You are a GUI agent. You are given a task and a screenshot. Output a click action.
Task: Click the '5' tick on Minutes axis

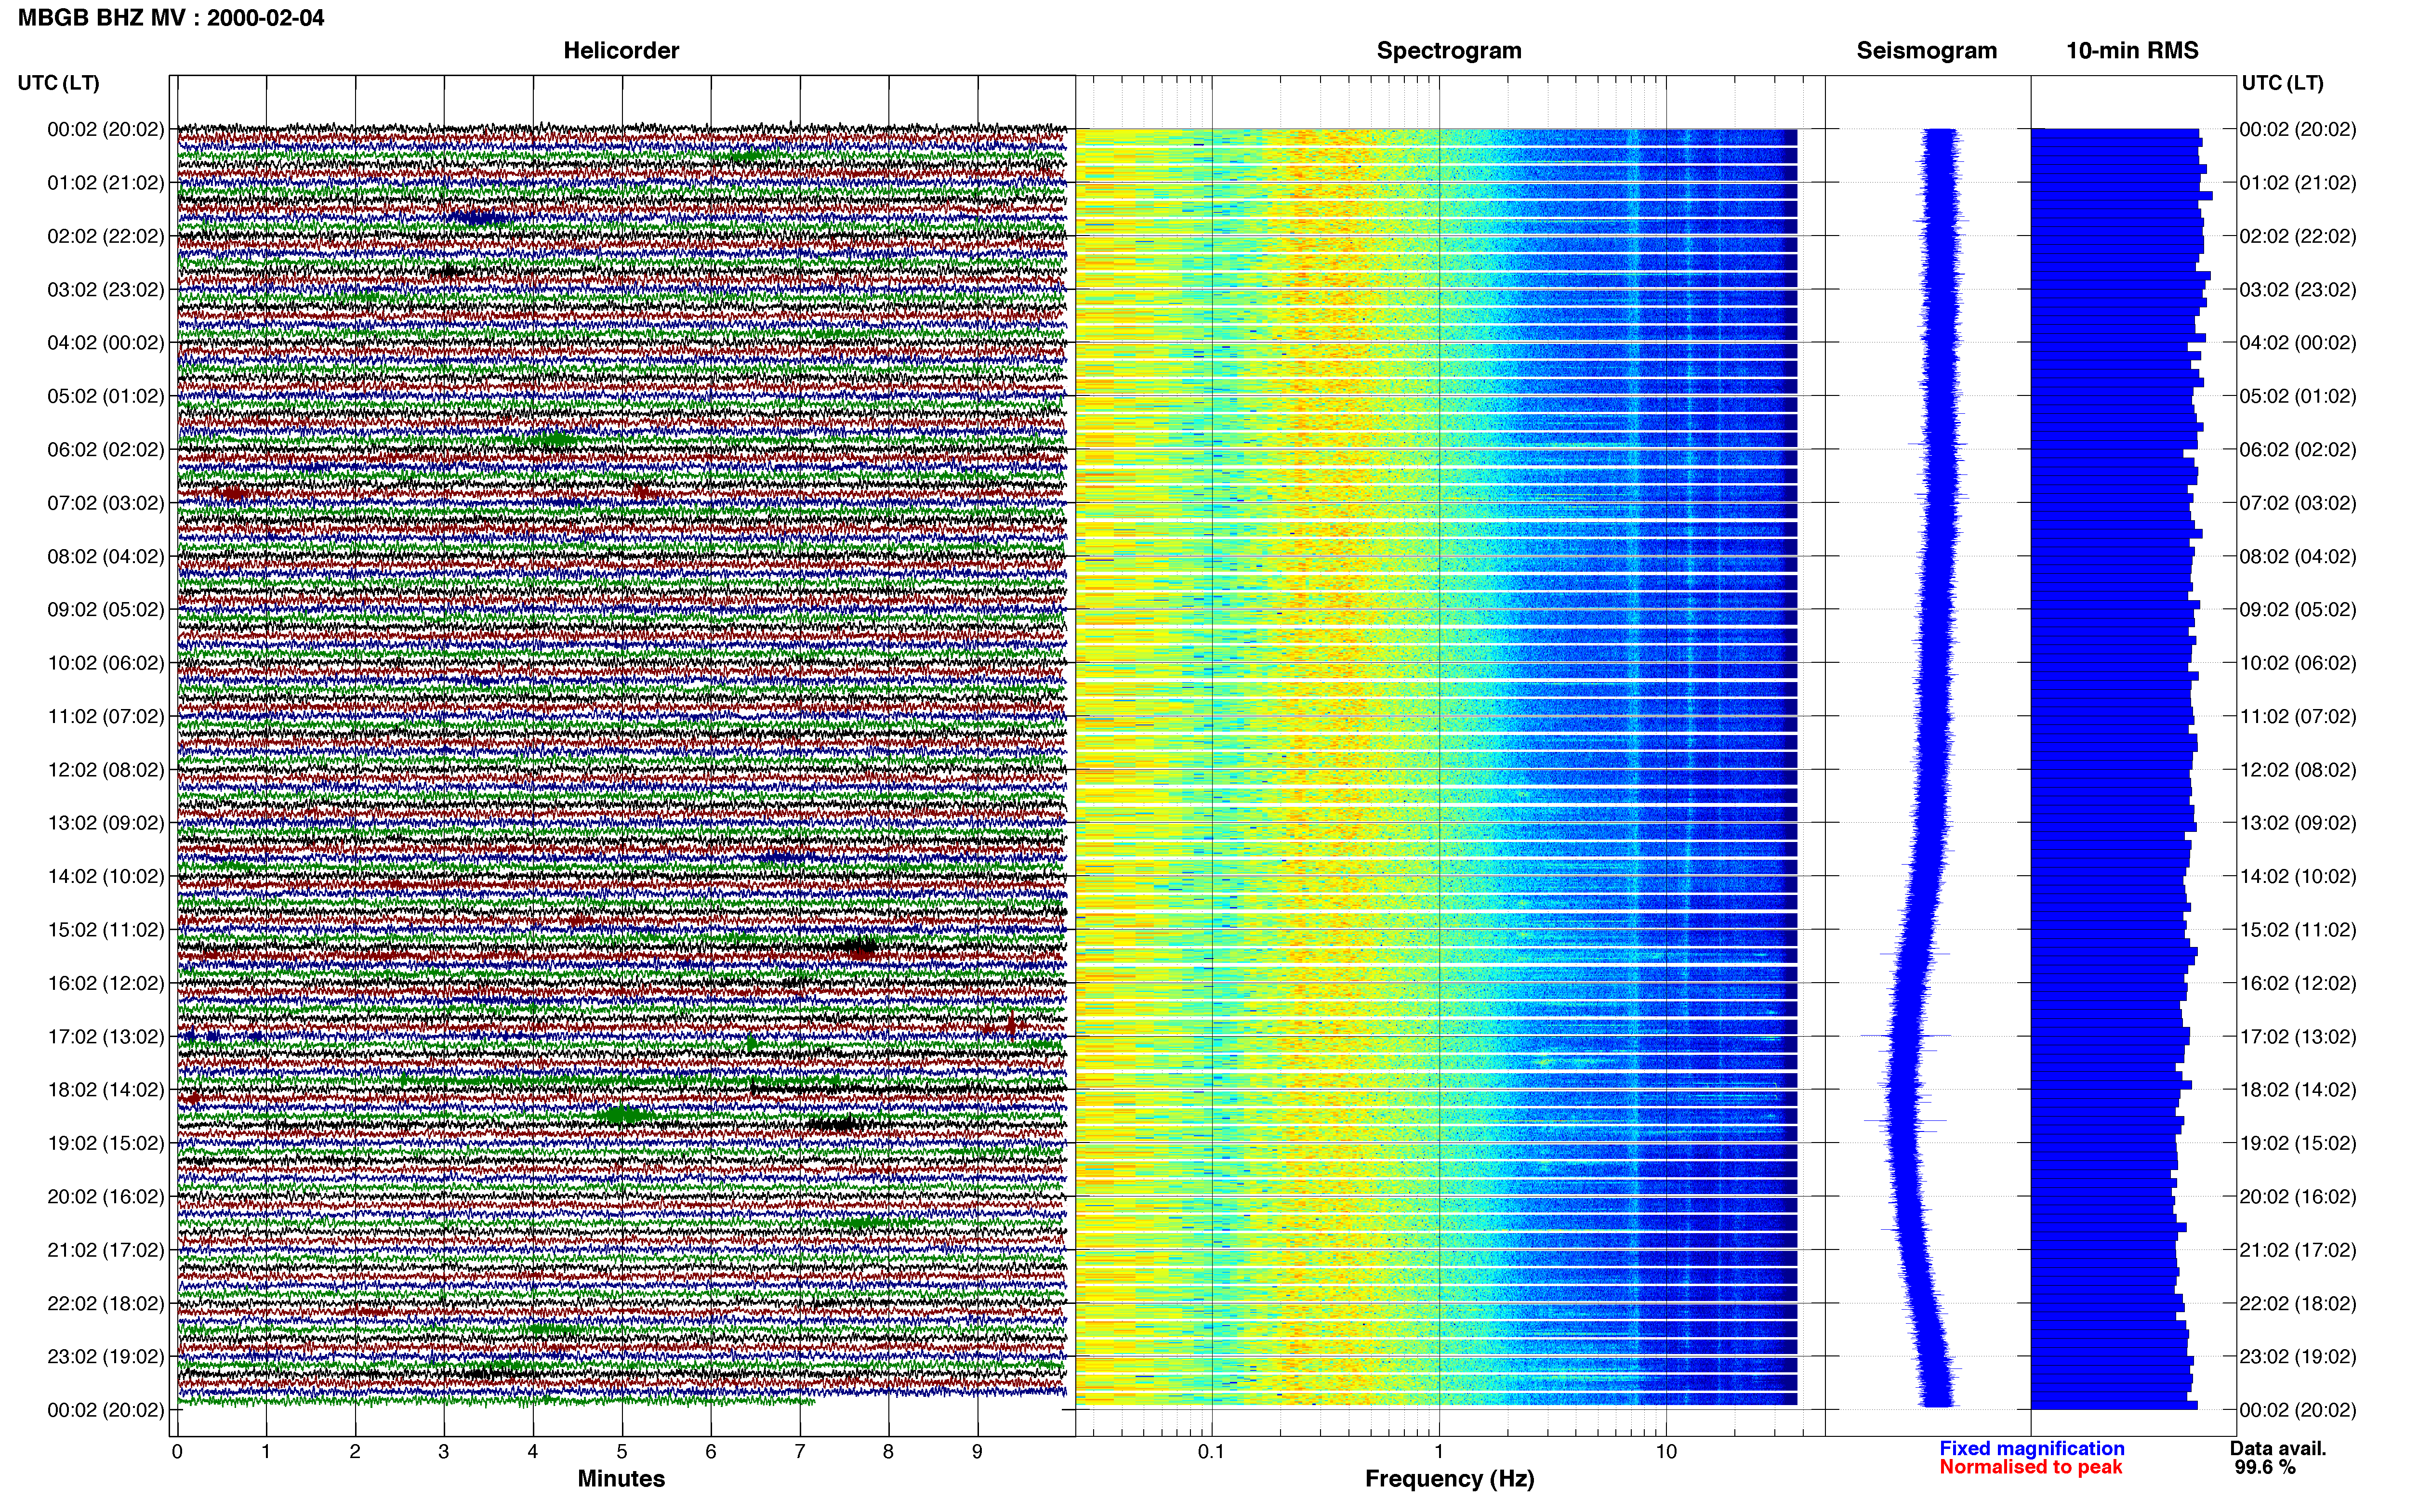[622, 1452]
